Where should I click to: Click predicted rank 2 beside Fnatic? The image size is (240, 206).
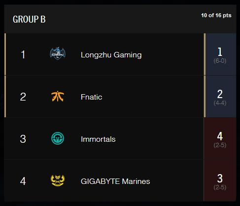(x=220, y=94)
